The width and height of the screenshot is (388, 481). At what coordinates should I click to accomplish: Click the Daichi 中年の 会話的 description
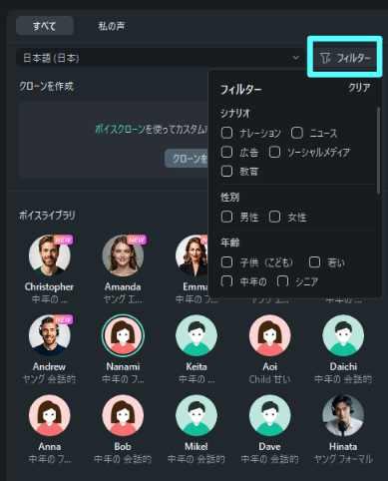coord(343,379)
